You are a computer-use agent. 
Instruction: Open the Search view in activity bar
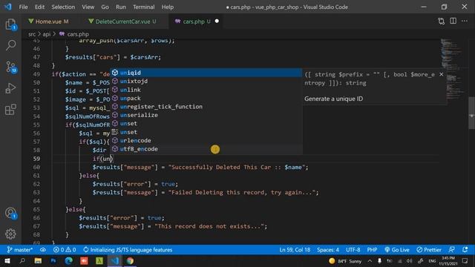(10, 45)
